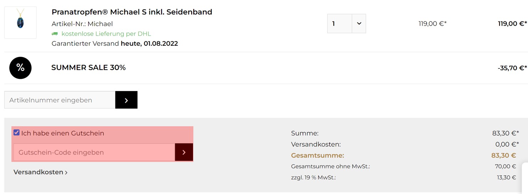
Task: Click the guaranteed shipping date text
Action: coord(115,44)
